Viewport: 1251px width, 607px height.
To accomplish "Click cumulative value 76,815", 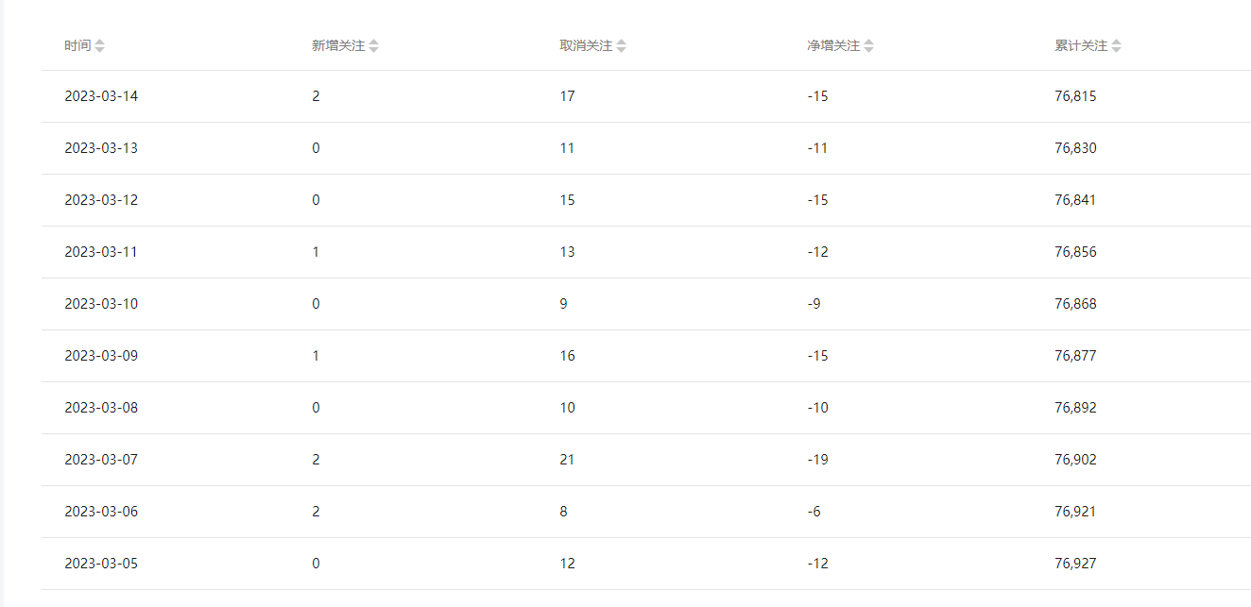I will pyautogui.click(x=1075, y=96).
